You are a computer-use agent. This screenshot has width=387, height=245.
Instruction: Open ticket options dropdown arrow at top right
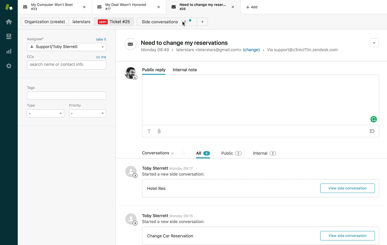[x=374, y=43]
